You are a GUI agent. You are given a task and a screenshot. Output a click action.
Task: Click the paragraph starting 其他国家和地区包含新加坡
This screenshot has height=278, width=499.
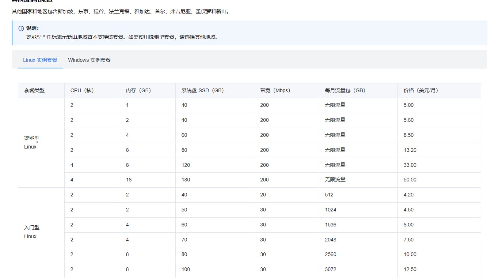point(121,12)
